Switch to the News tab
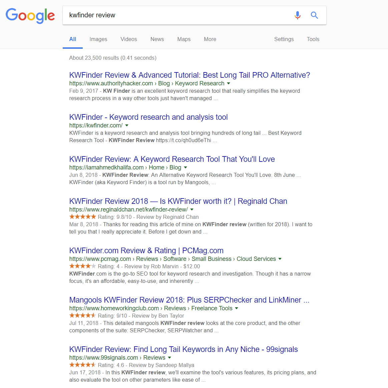 click(157, 39)
